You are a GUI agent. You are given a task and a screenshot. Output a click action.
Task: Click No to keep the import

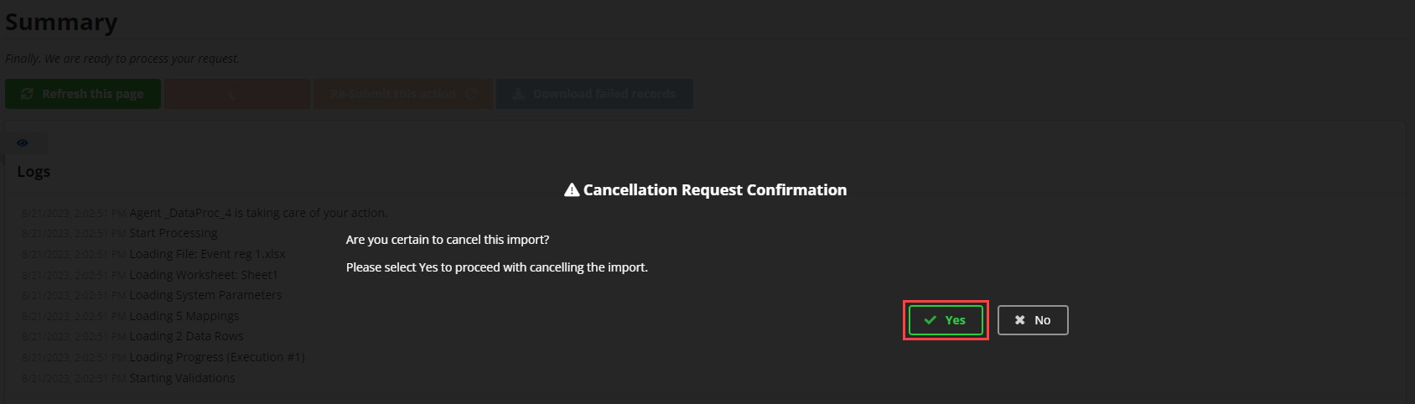tap(1033, 320)
